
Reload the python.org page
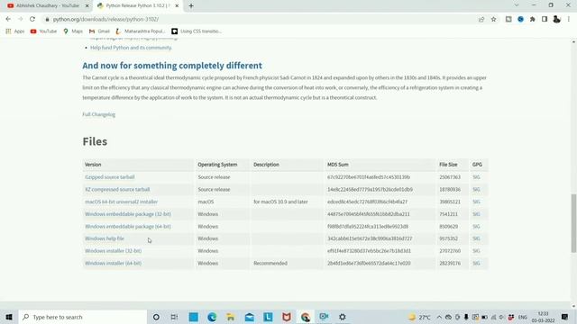point(32,19)
